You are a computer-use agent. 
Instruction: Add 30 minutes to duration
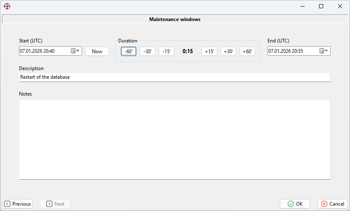(x=228, y=52)
